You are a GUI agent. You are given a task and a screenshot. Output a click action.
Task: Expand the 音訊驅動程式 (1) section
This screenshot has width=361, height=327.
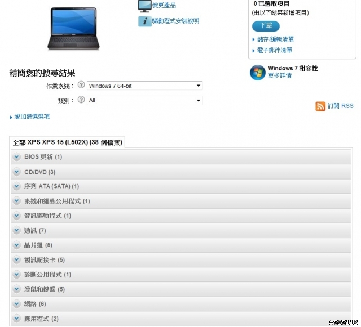pos(180,216)
